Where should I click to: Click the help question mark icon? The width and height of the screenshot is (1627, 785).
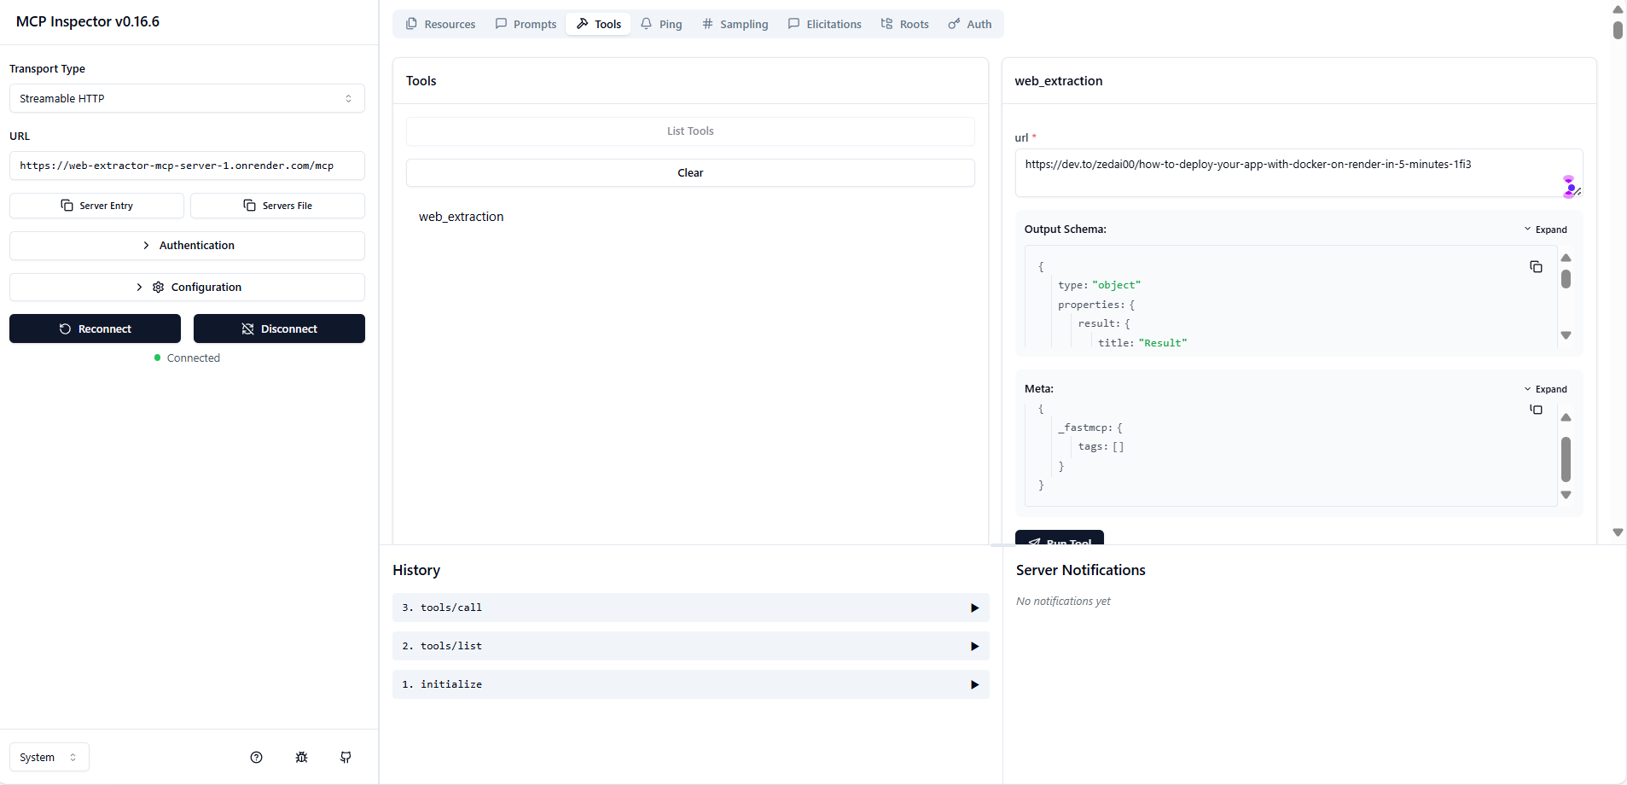coord(256,757)
